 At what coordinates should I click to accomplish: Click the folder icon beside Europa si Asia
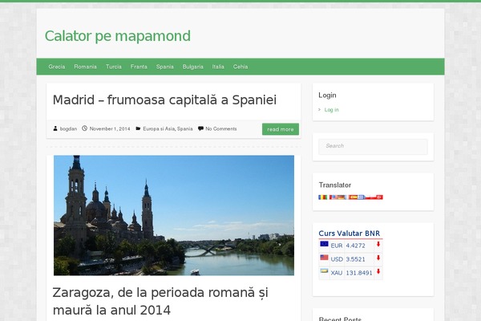[x=138, y=128]
